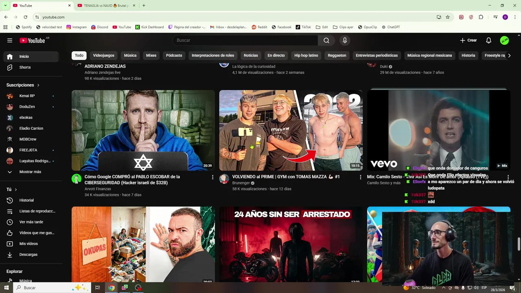The image size is (521, 293).
Task: Open the MDBCrew subscription
Action: [x=31, y=139]
